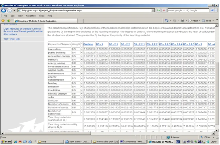Open the Help menu

tap(50, 16)
